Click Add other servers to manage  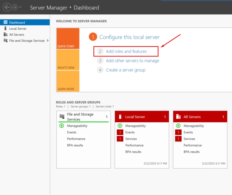coord(133,61)
